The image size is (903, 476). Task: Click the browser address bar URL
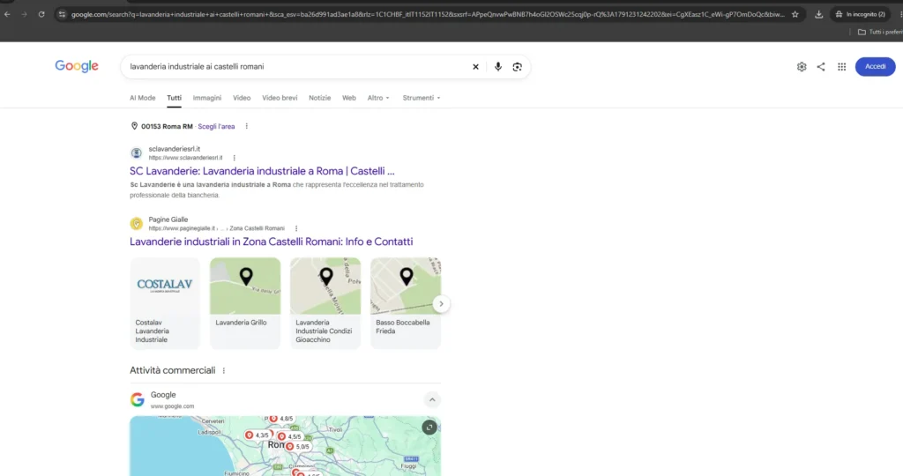(428, 14)
